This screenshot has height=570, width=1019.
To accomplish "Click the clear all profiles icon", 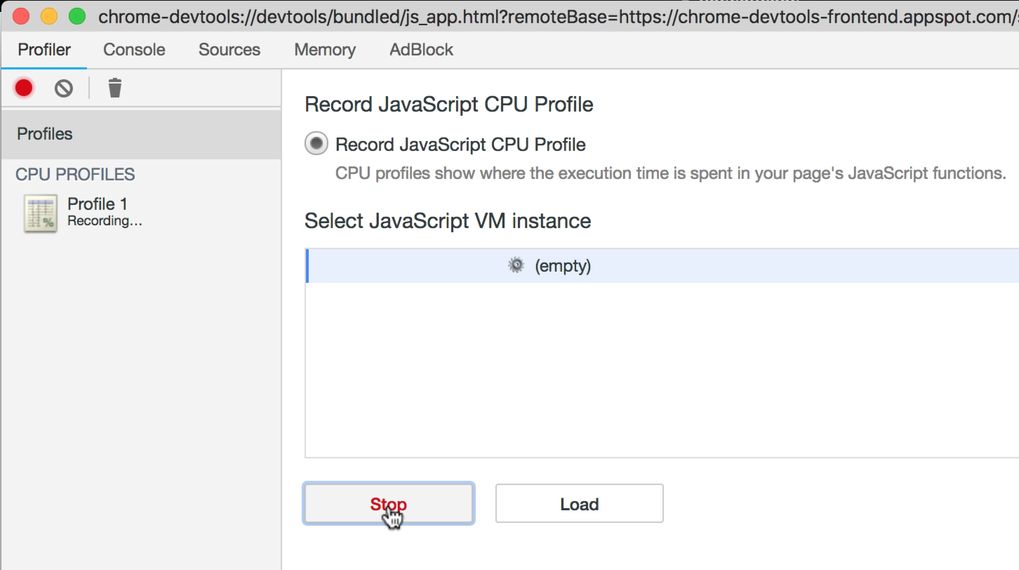I will tap(64, 88).
